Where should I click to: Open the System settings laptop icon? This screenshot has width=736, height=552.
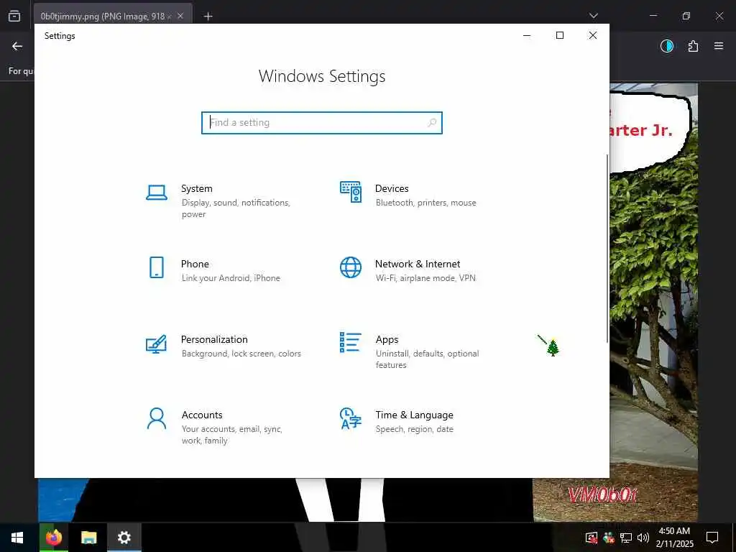click(156, 193)
